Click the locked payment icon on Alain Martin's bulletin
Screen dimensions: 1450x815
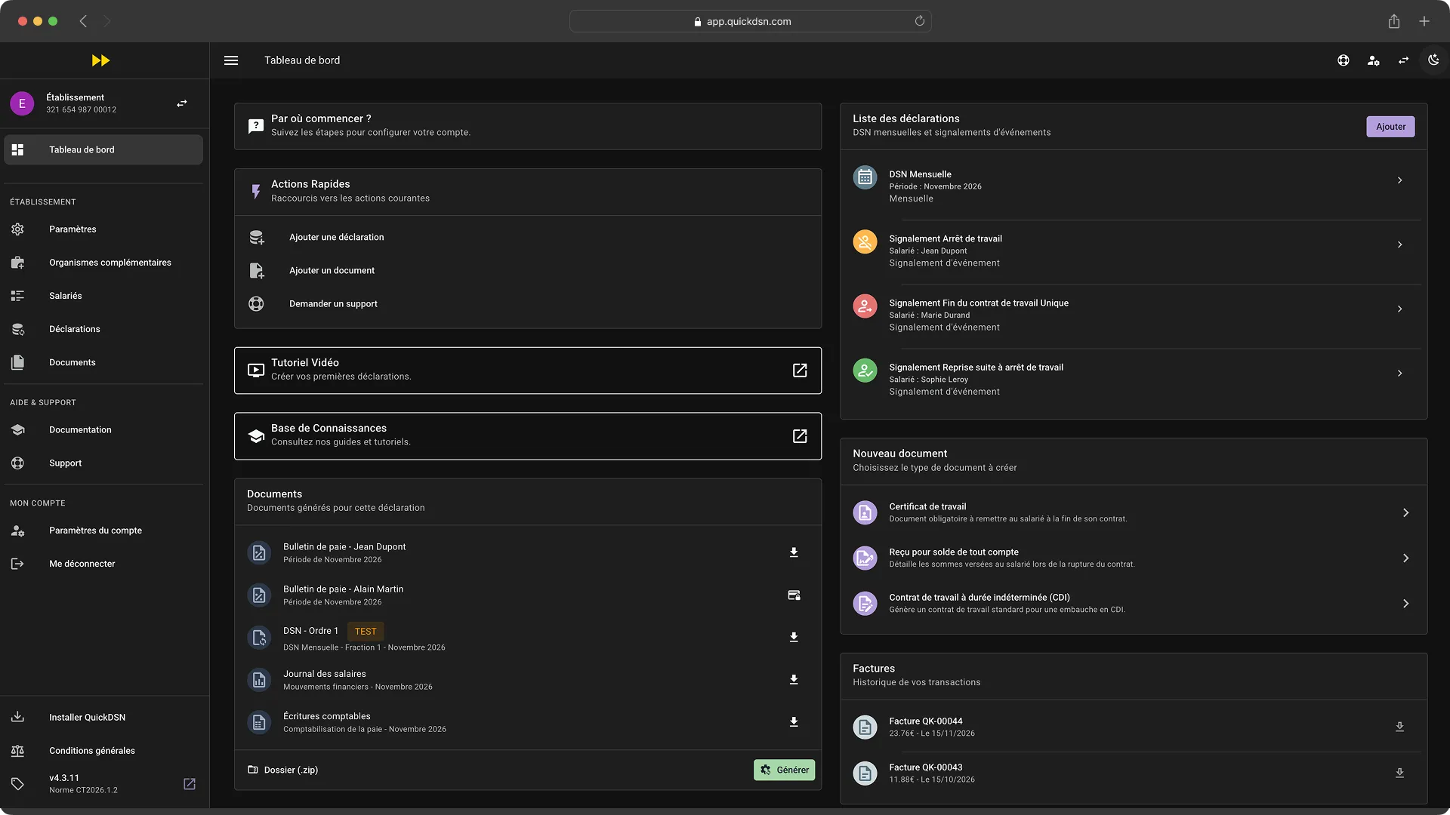[x=793, y=595]
